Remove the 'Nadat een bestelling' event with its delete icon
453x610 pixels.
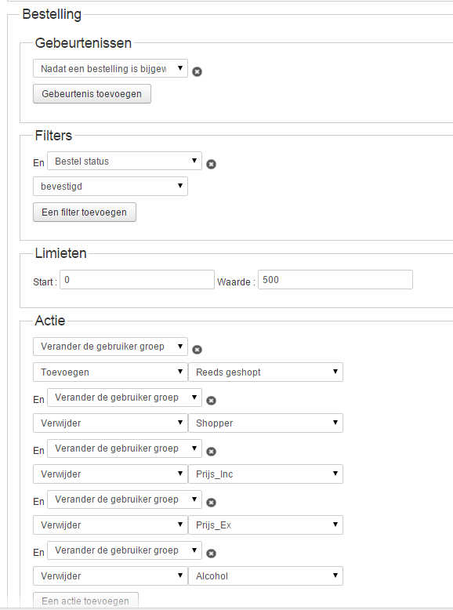198,71
